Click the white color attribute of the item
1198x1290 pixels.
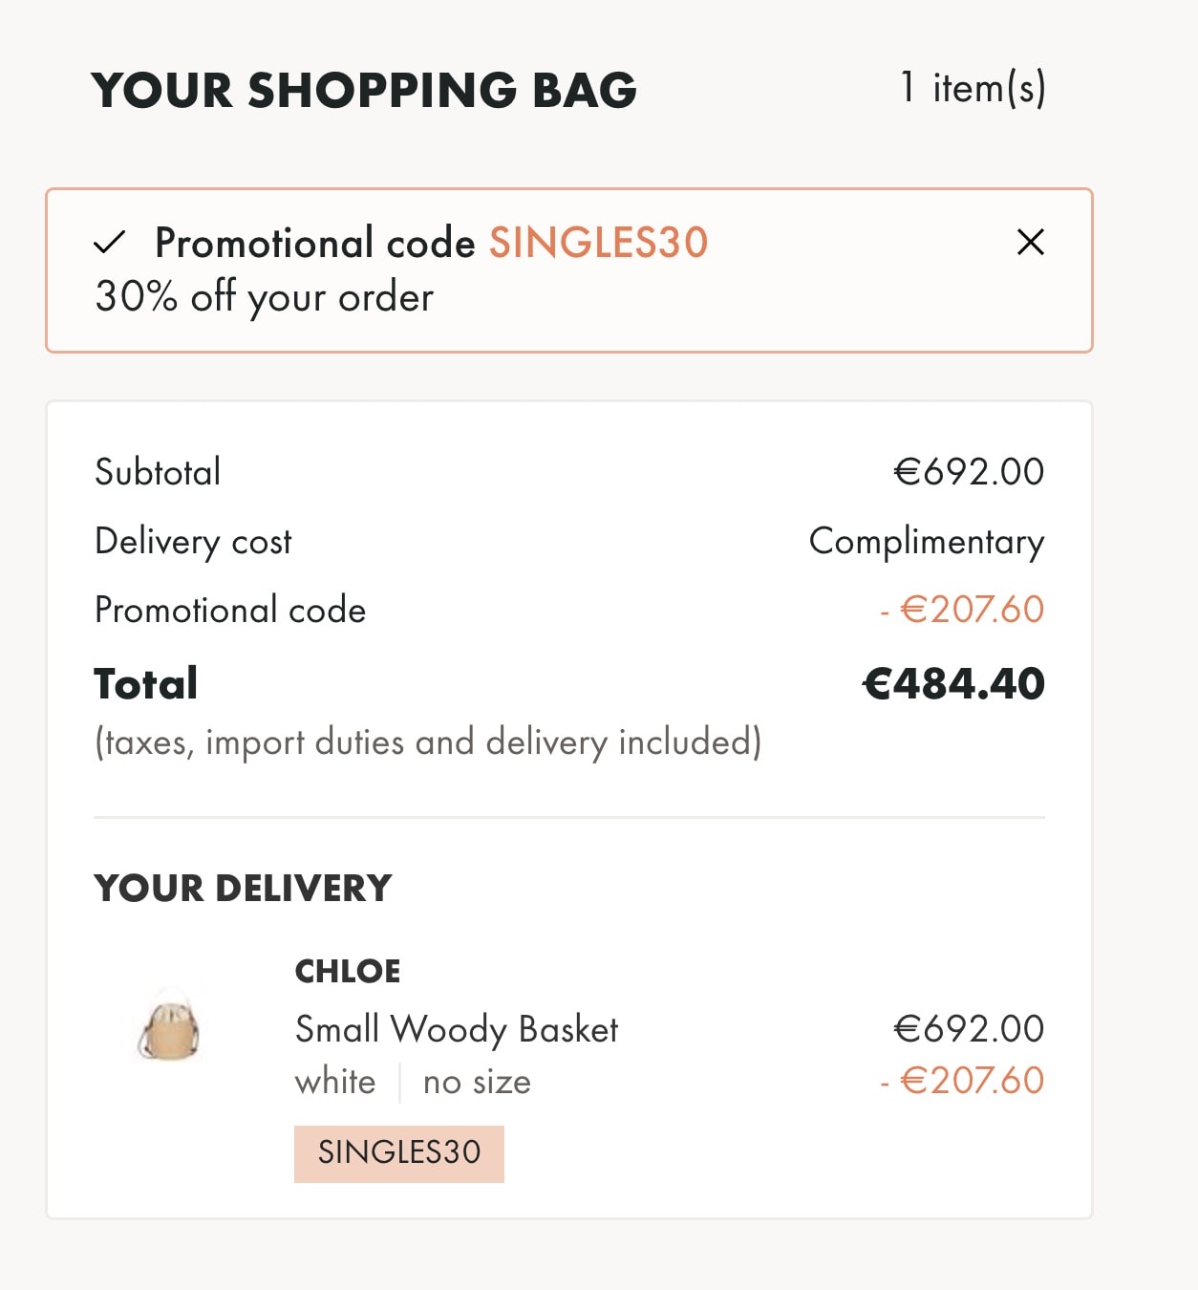tap(335, 1082)
